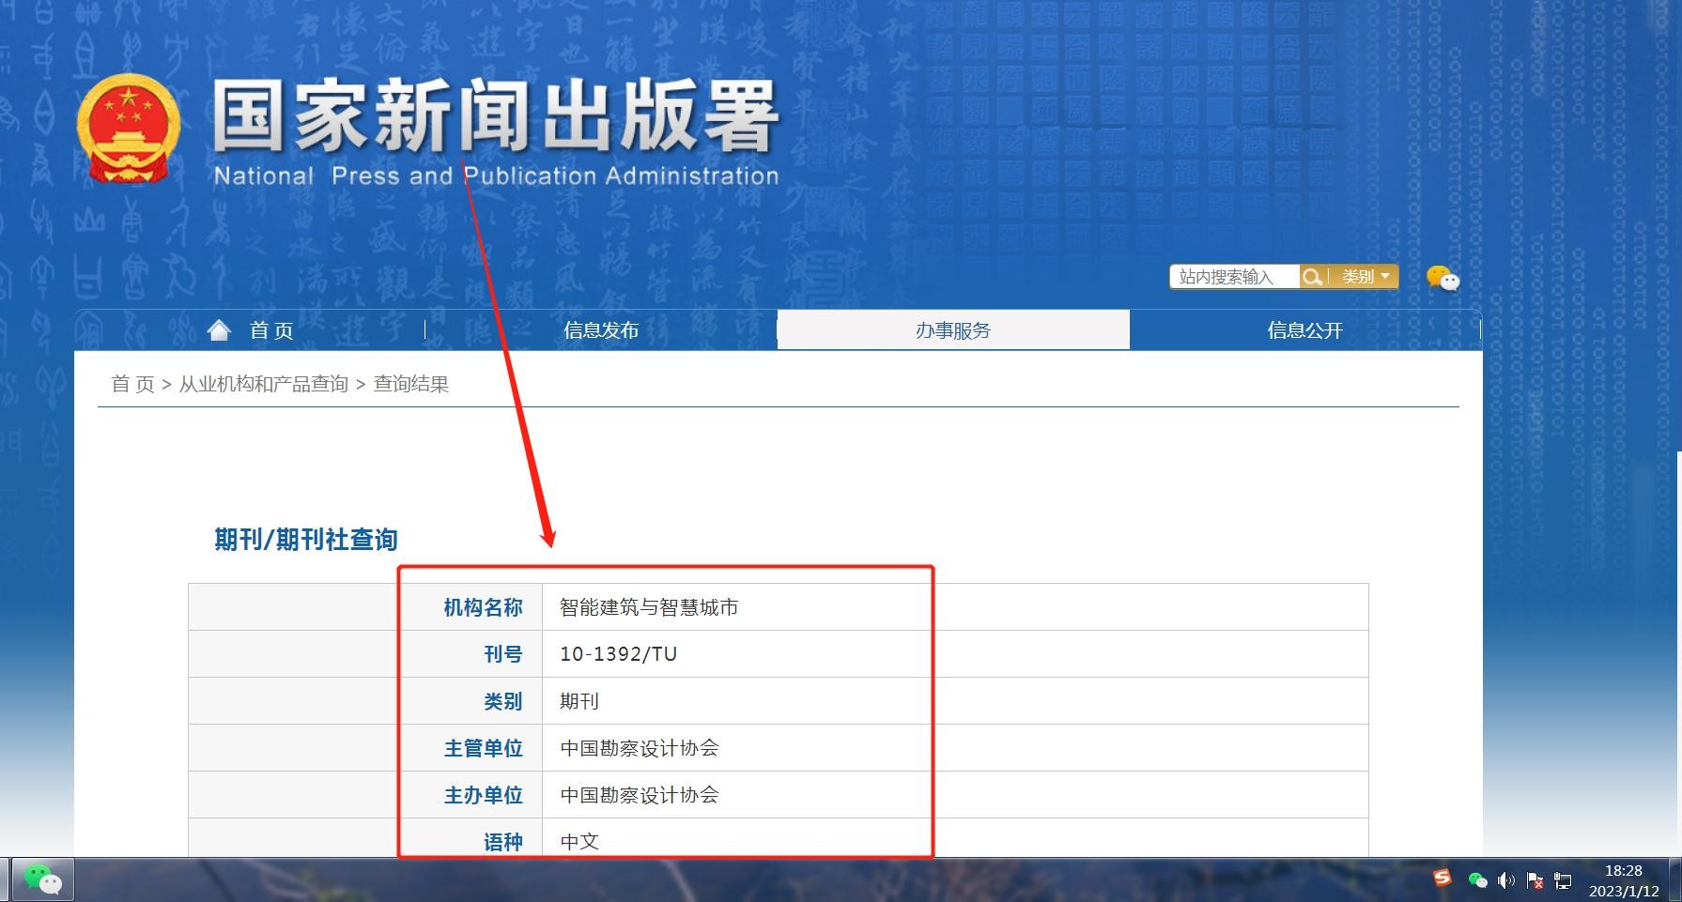Click the network connection tray icon
1682x902 pixels.
1563,879
